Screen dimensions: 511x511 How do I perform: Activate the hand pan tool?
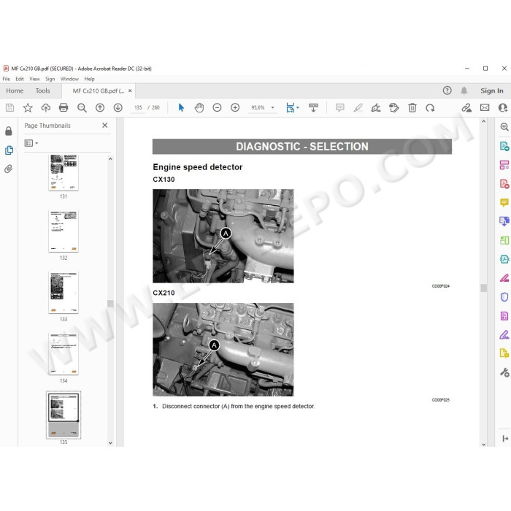199,107
